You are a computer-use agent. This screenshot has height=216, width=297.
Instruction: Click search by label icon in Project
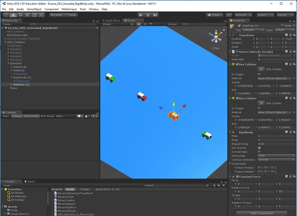[x=219, y=185]
